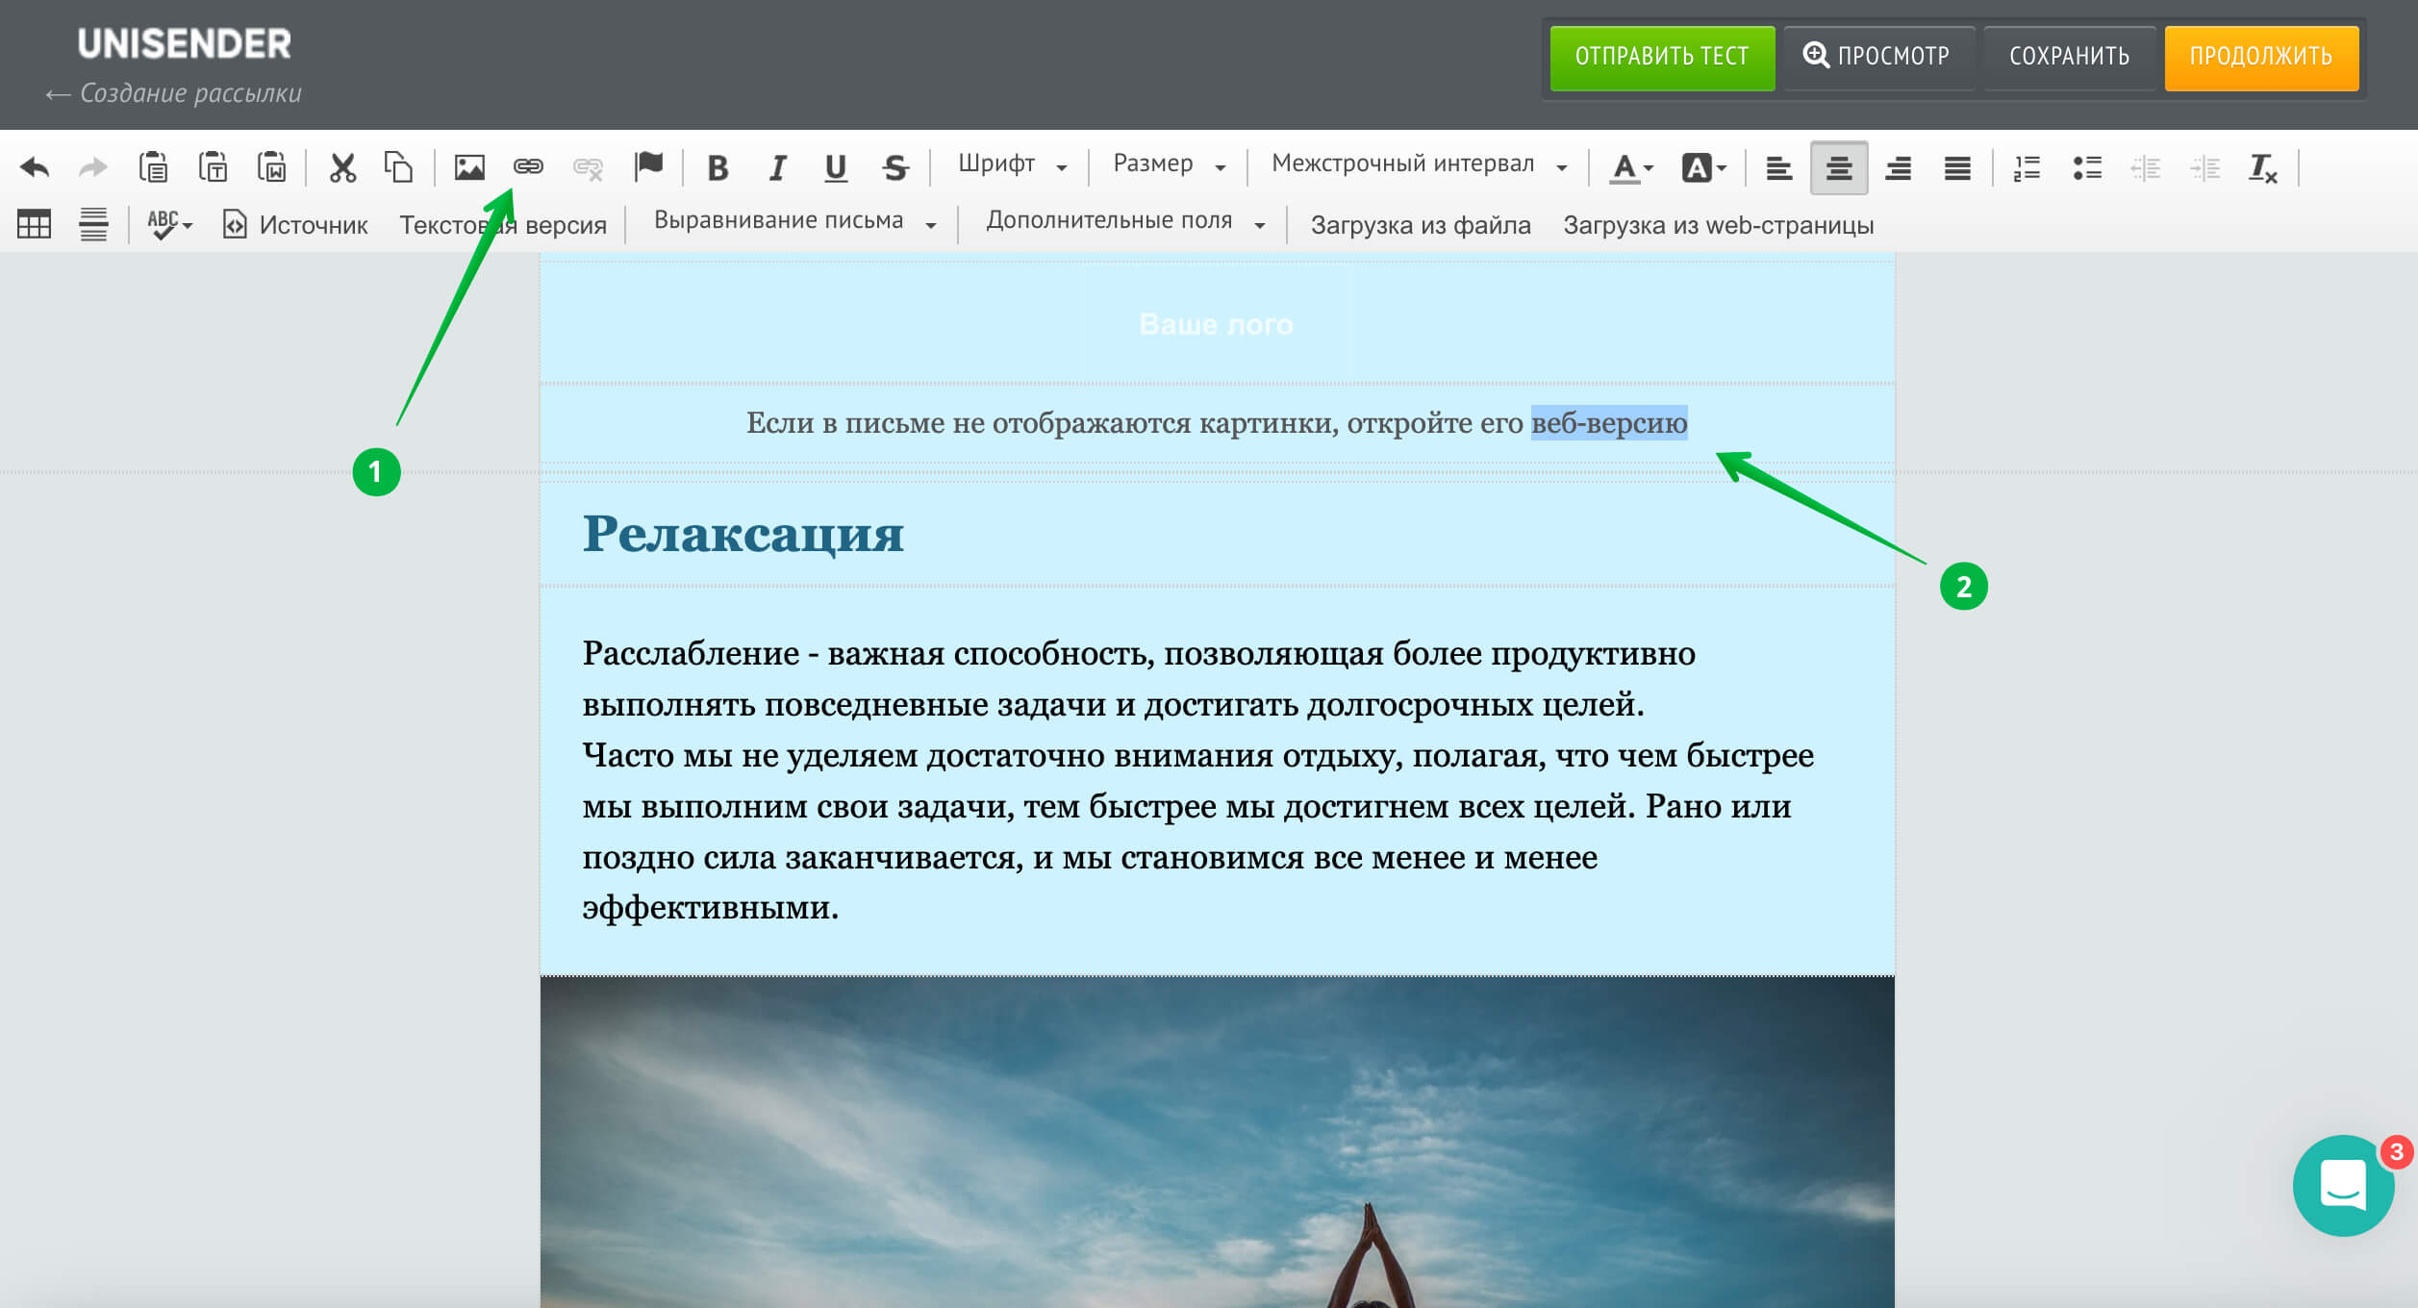Switch to Источник source view

pyautogui.click(x=295, y=225)
